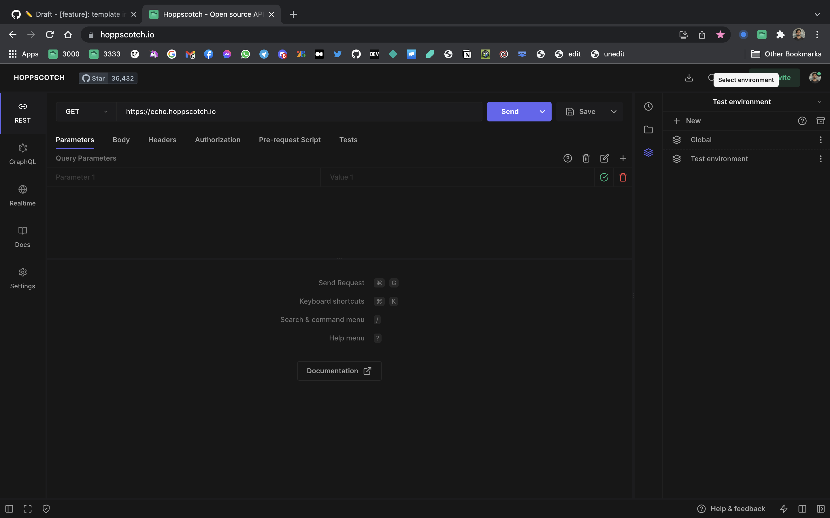Switch to the Headers tab
Image resolution: width=830 pixels, height=518 pixels.
point(162,140)
